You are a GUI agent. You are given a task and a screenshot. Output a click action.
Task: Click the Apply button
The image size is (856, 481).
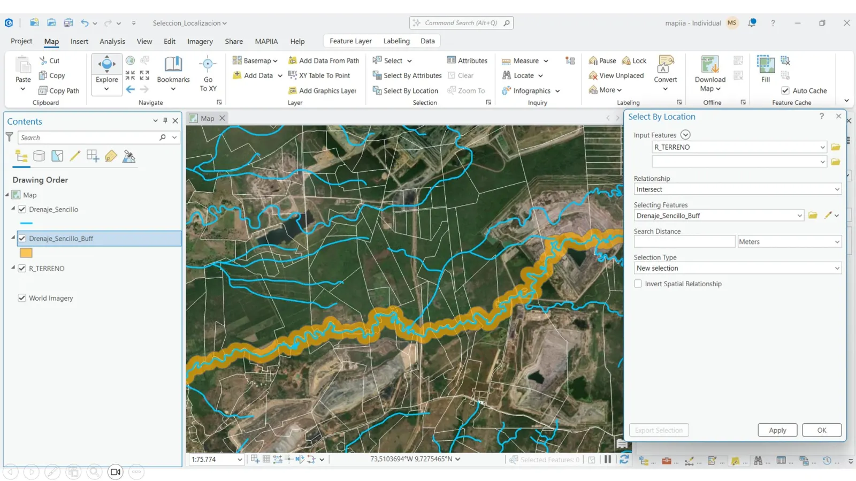(x=777, y=430)
